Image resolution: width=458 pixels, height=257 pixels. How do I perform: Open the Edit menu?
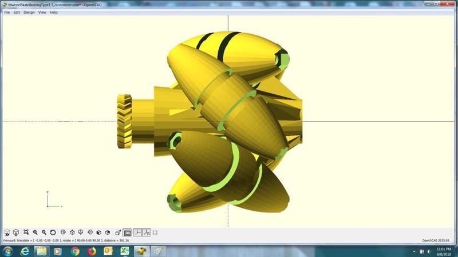coord(17,13)
